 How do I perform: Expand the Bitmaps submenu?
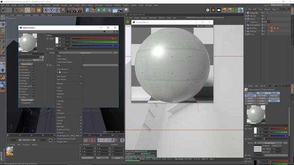(x=69, y=83)
